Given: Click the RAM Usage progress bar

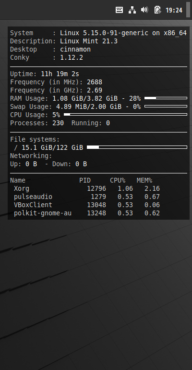Looking at the screenshot, I should [166, 98].
